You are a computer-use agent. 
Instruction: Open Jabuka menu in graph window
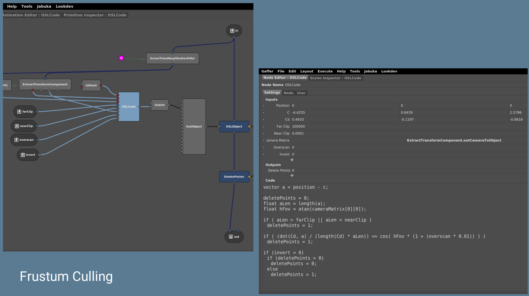click(44, 6)
